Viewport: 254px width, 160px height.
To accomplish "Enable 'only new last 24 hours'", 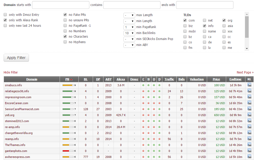I will click(5, 26).
